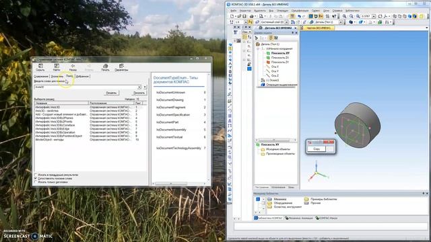Open Системный слой layer dropdown
Image resolution: width=431 pixels, height=242 pixels.
[286, 22]
